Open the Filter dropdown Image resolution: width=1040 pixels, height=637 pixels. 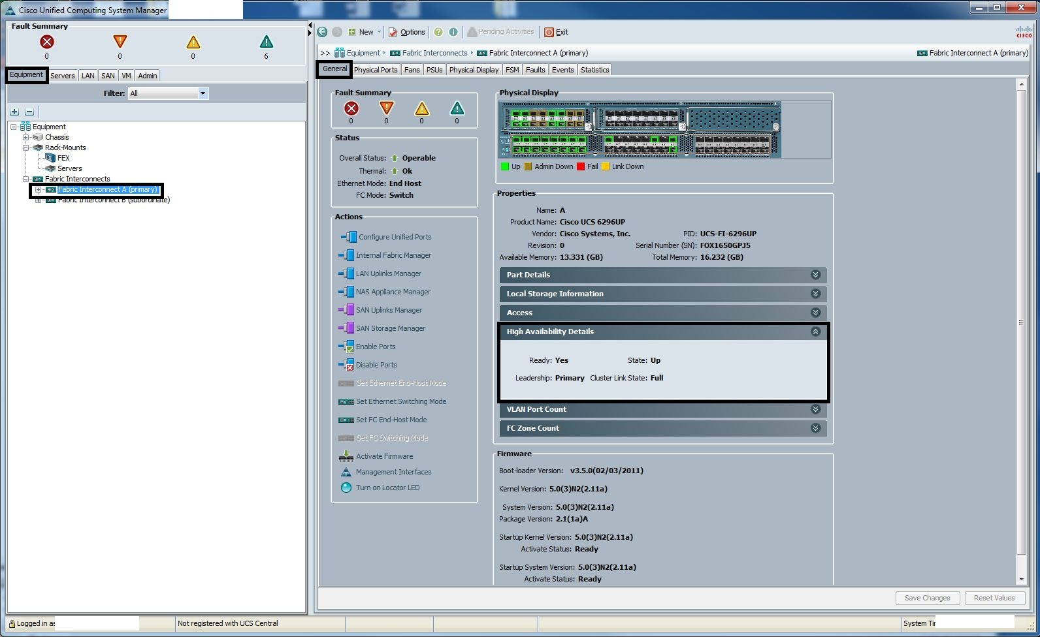pos(203,93)
